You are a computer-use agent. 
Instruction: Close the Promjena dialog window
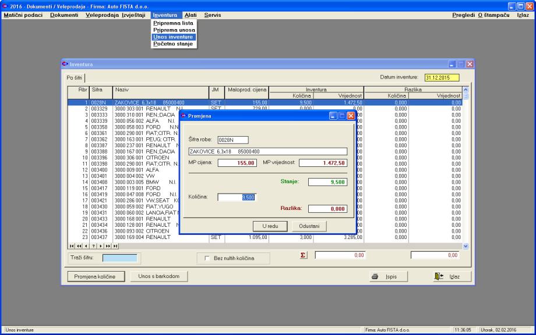coord(351,116)
